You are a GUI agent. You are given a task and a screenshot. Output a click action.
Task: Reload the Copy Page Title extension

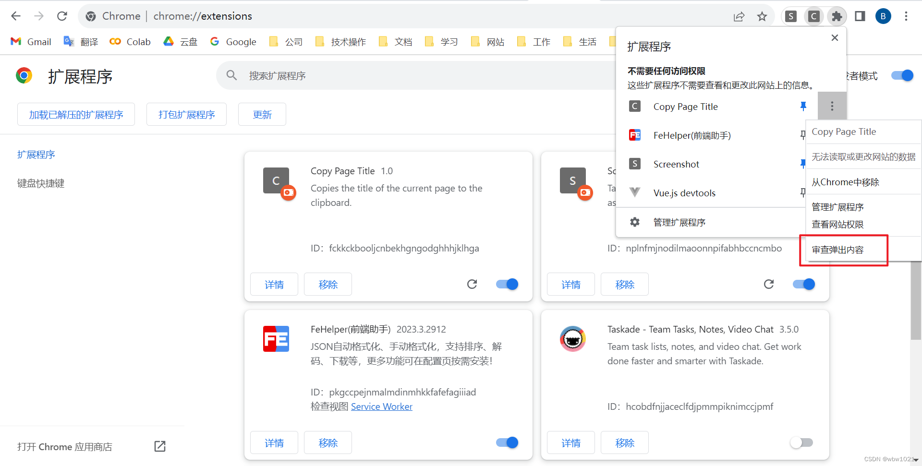coord(472,284)
